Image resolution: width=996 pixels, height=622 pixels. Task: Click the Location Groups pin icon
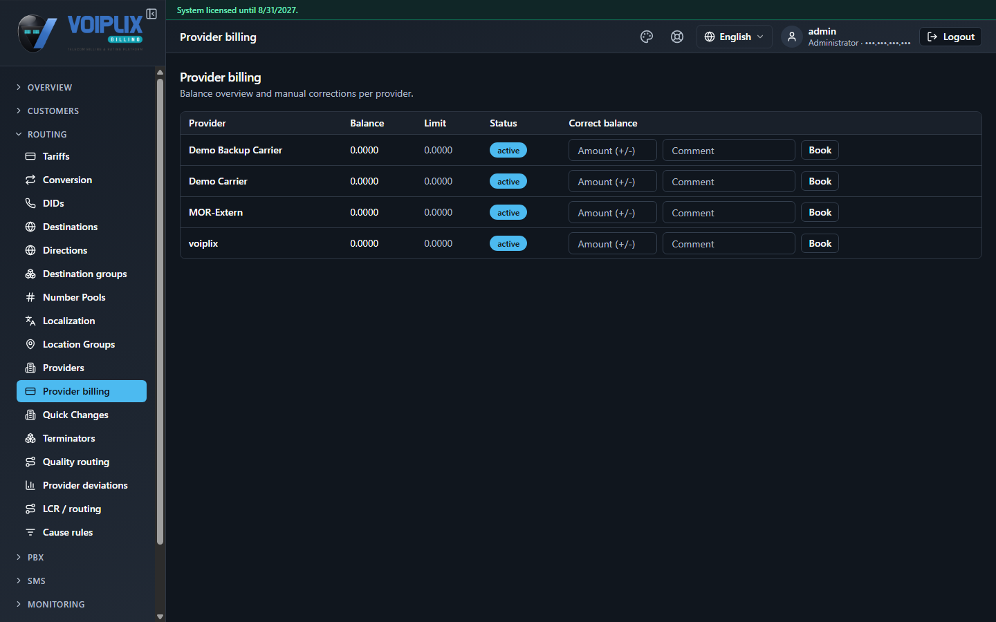point(30,344)
